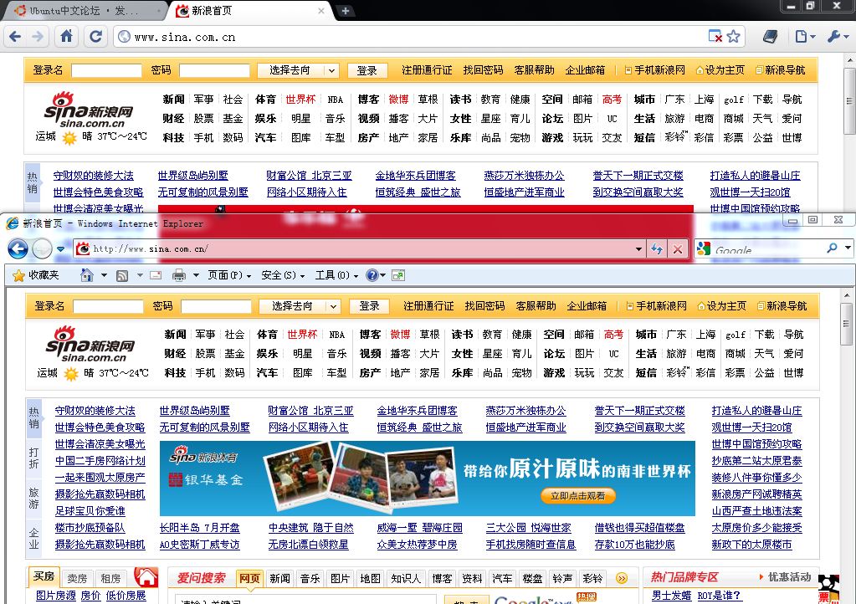This screenshot has width=856, height=604.
Task: Click the Print icon in IE
Action: [178, 275]
